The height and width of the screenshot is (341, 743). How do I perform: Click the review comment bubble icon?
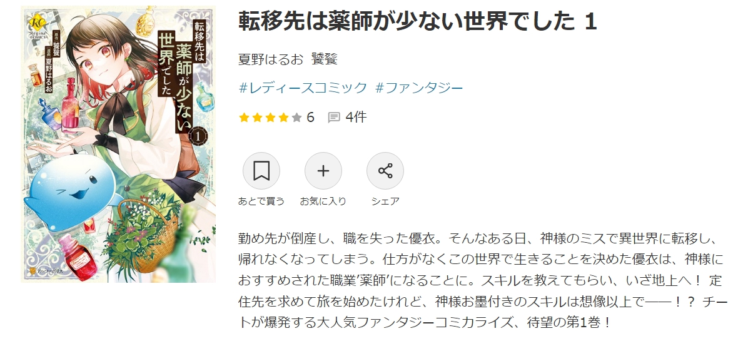(334, 117)
